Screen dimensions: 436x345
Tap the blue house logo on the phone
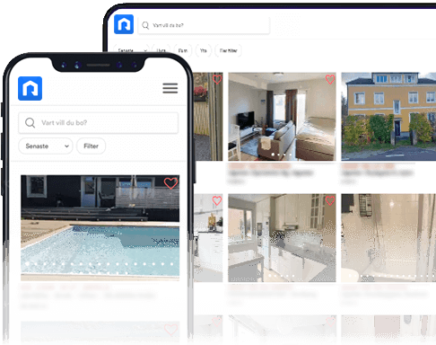30,88
